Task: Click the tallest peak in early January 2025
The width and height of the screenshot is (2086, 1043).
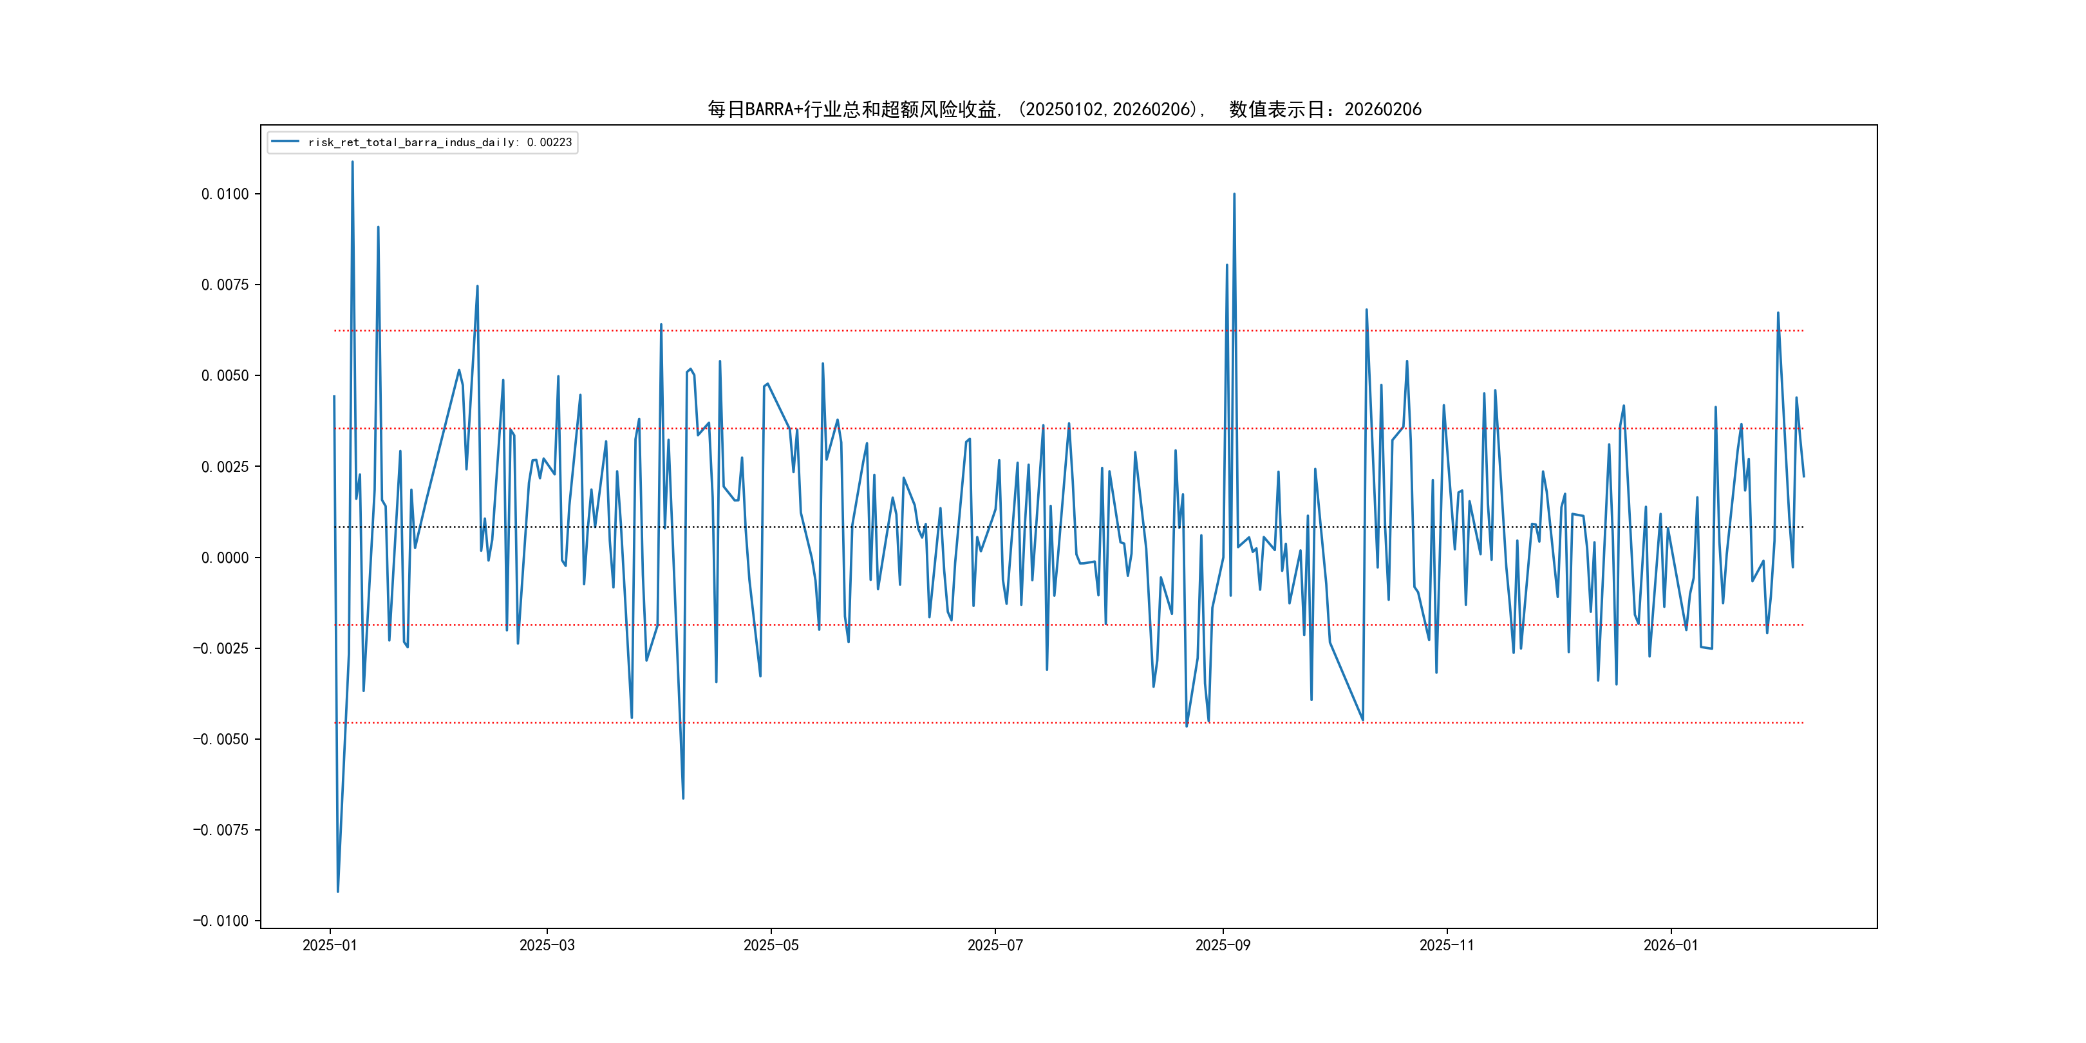Action: [x=352, y=162]
